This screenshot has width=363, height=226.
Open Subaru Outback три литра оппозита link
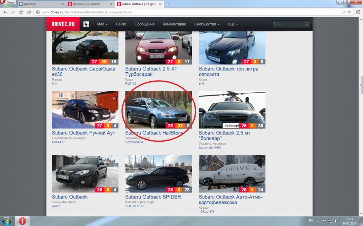[x=228, y=72]
